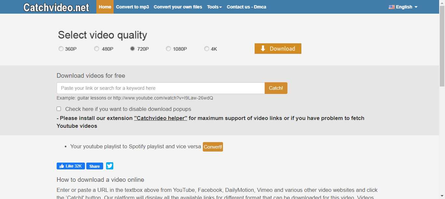Click the US flag language icon
445x199 pixels.
pyautogui.click(x=391, y=7)
